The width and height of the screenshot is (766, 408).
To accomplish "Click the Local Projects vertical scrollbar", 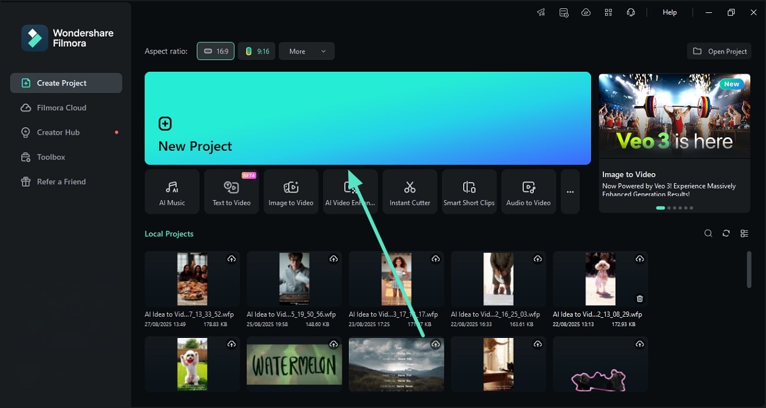I will click(x=750, y=270).
